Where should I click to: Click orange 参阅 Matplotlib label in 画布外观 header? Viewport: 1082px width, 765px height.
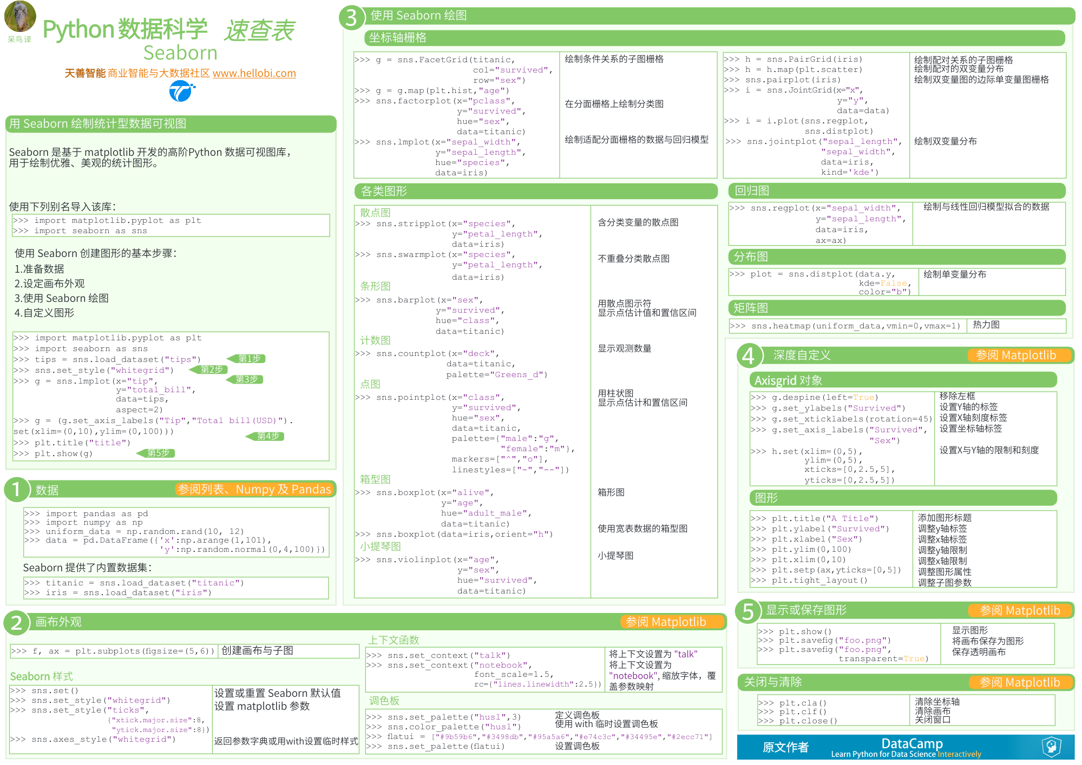tap(666, 622)
